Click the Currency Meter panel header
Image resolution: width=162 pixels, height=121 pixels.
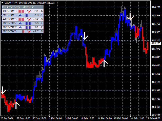coord(16,7)
